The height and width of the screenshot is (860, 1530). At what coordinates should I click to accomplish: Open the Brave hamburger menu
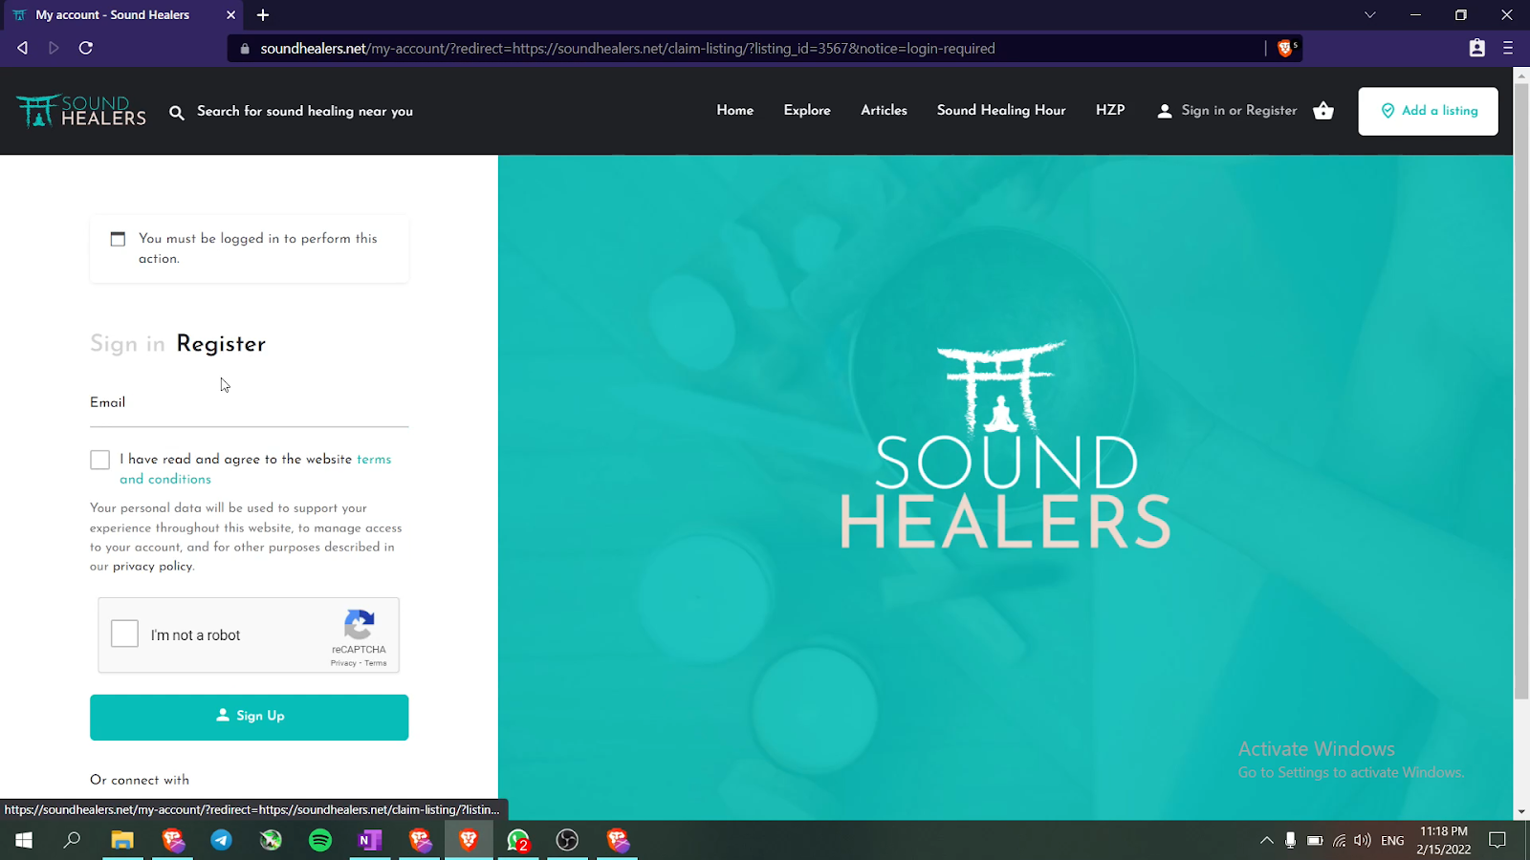[x=1508, y=48]
